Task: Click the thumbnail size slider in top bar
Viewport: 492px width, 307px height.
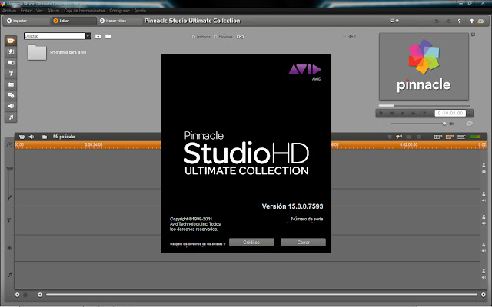Action: coord(407,21)
